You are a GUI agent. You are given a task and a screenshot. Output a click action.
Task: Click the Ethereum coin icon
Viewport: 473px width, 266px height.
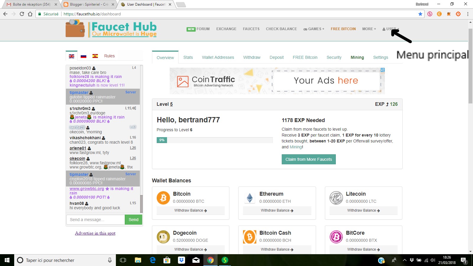(250, 198)
